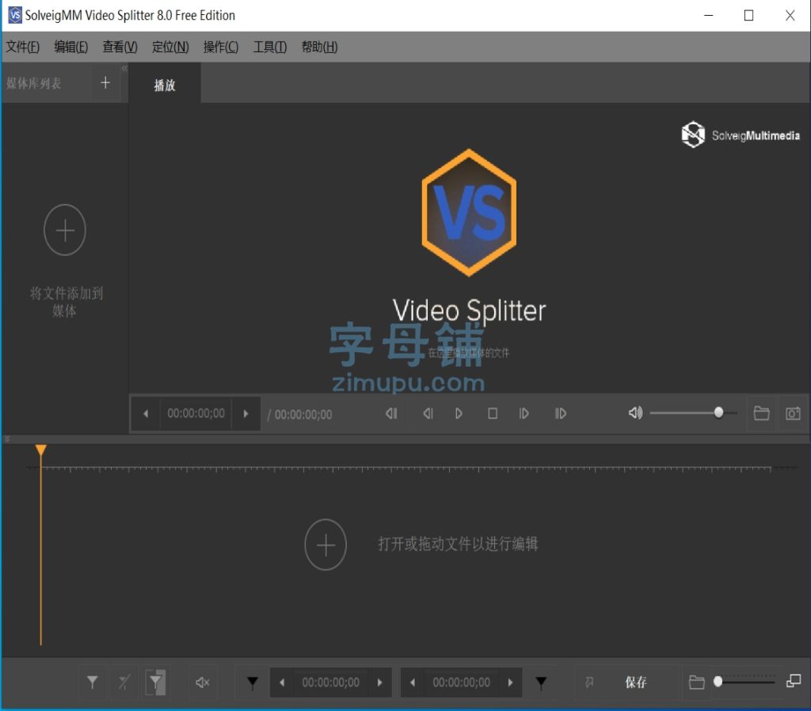Minimize the Video Splitter window
This screenshot has height=711, width=811.
pos(709,16)
